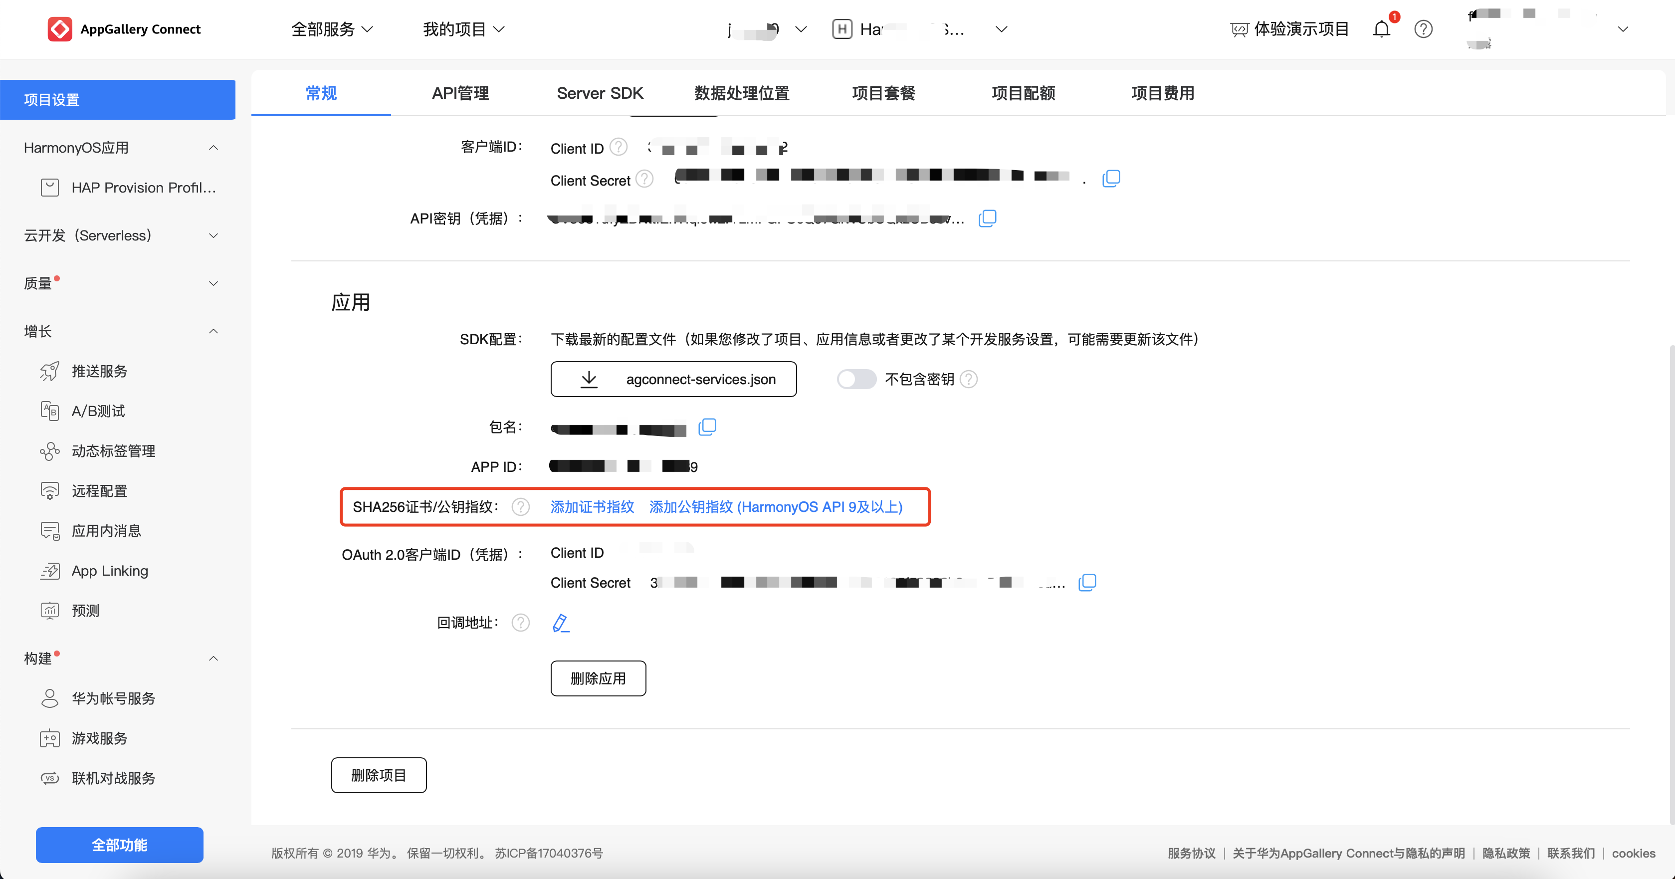Click the edit callback address pencil icon

point(560,623)
